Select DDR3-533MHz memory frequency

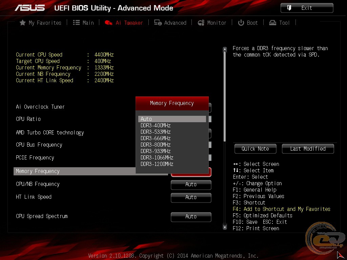coord(172,132)
